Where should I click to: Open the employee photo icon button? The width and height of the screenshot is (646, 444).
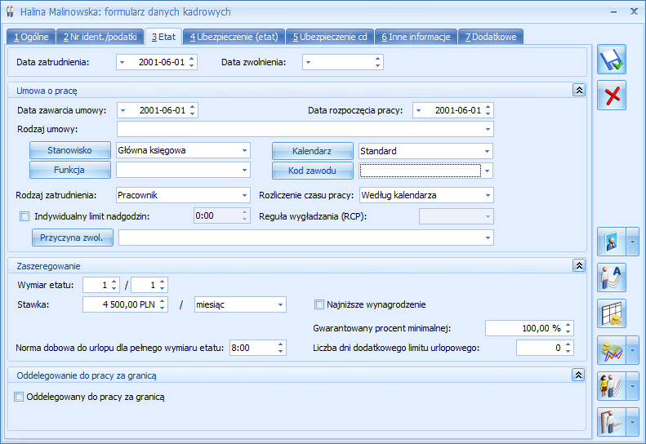(612, 242)
